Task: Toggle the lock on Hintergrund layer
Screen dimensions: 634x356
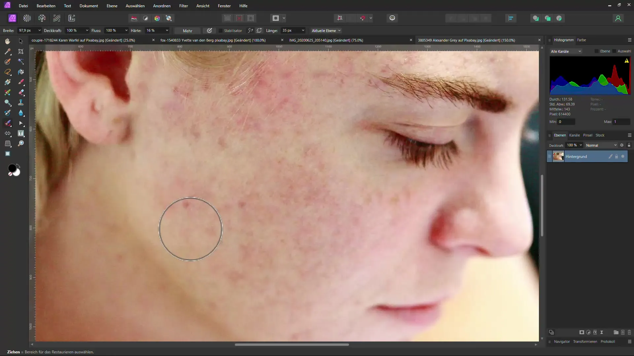Action: (616, 157)
